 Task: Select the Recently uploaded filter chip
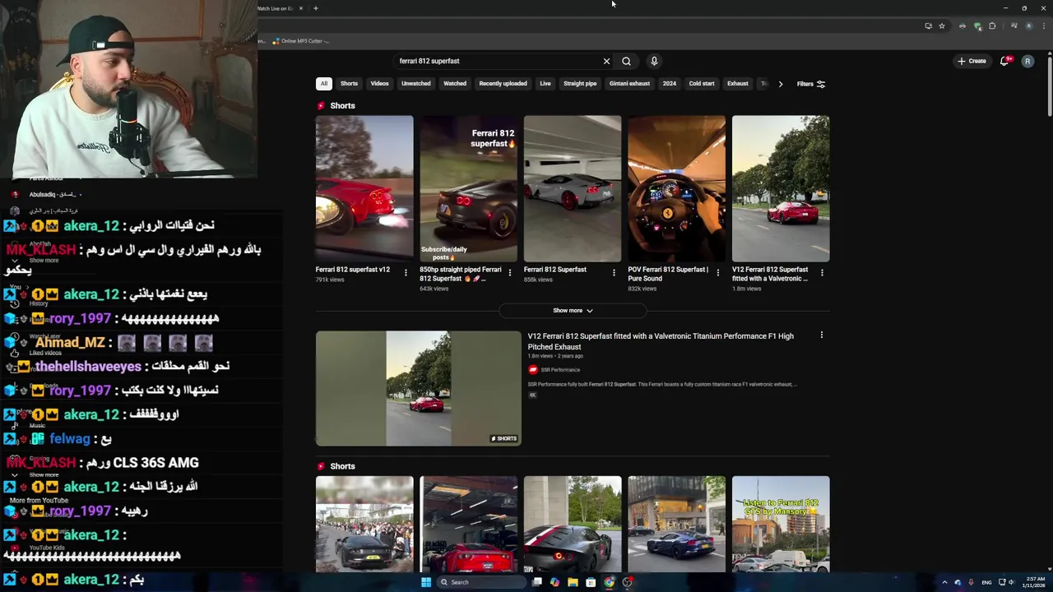point(503,84)
